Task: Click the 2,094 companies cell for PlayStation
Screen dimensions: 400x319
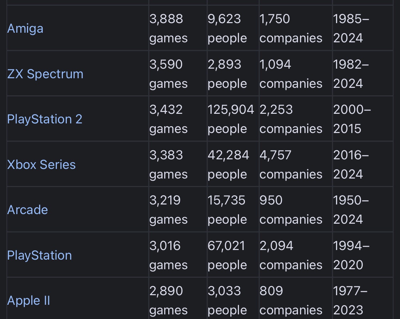Action: 296,255
